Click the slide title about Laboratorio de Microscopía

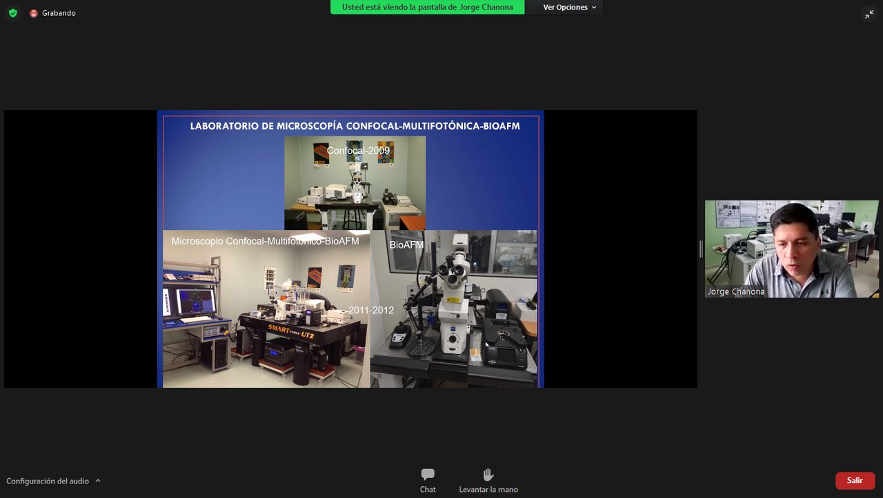[355, 126]
